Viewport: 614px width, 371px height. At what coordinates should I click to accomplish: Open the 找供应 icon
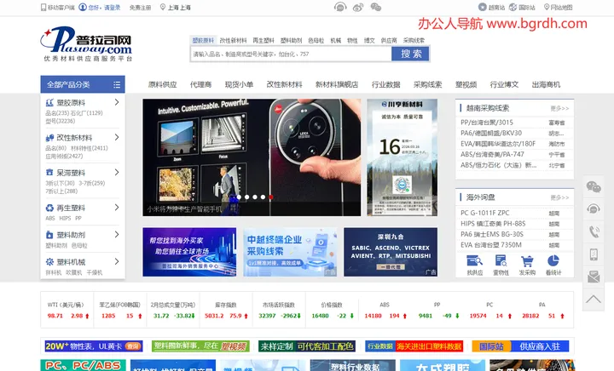pyautogui.click(x=474, y=260)
